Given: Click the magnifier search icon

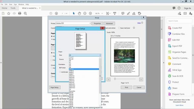Looking at the screenshot, I should (25, 13).
